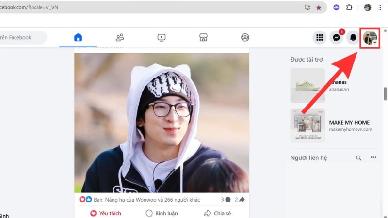
Task: Open the contacts options three-dot menu
Action: point(373,157)
